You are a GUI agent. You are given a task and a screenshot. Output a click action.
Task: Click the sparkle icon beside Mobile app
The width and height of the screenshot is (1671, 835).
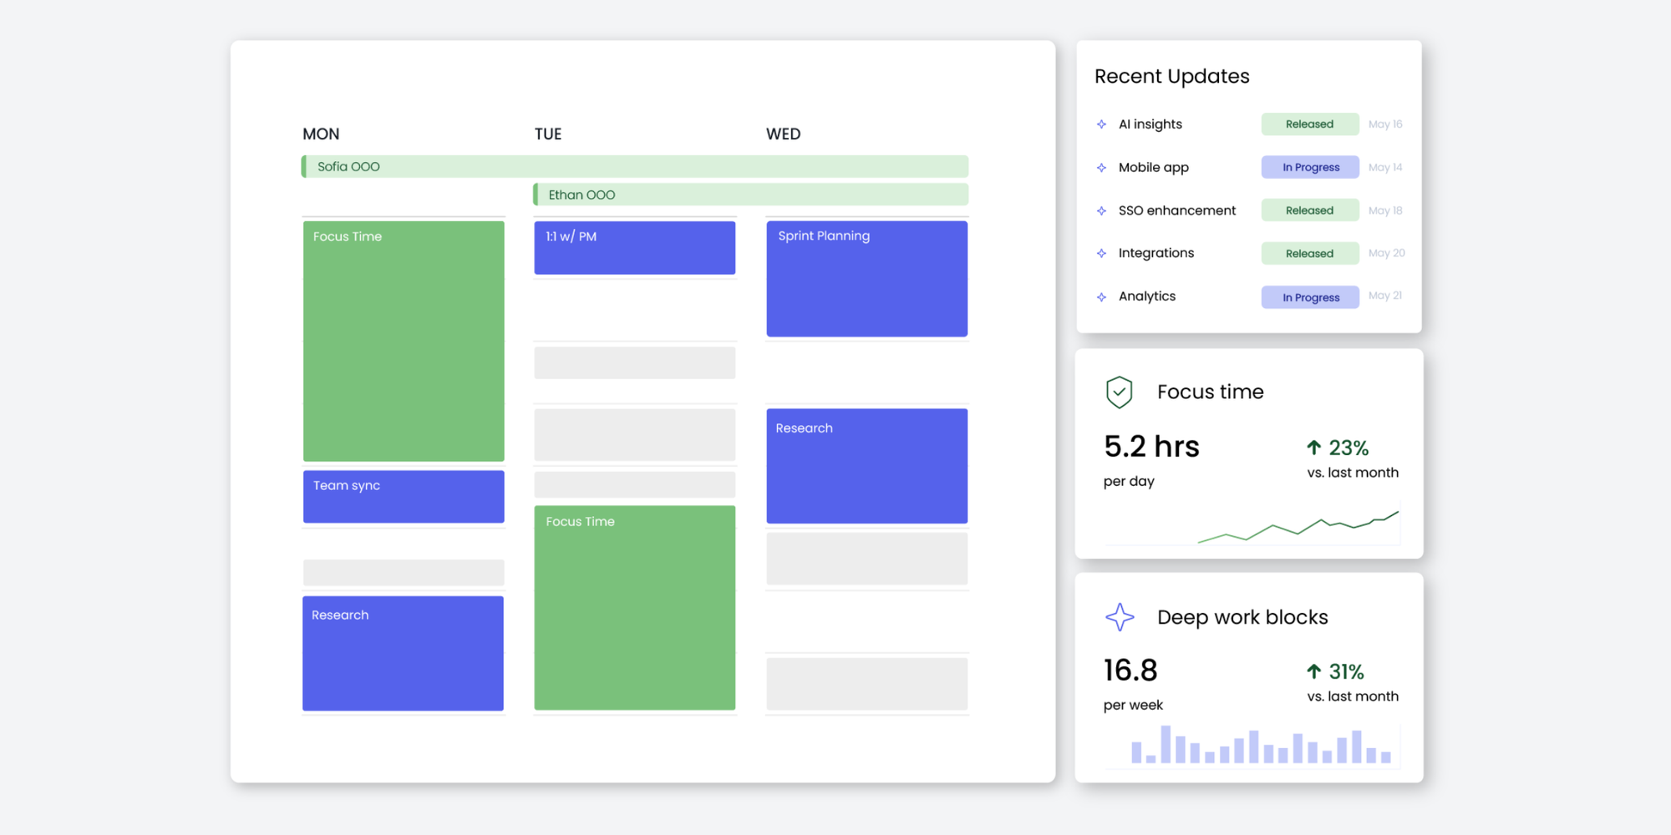coord(1101,168)
